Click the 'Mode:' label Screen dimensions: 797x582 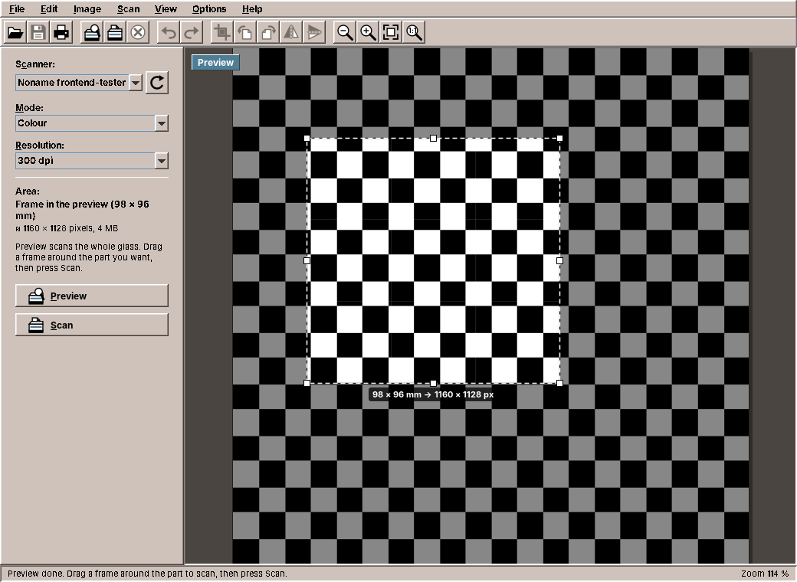[29, 108]
